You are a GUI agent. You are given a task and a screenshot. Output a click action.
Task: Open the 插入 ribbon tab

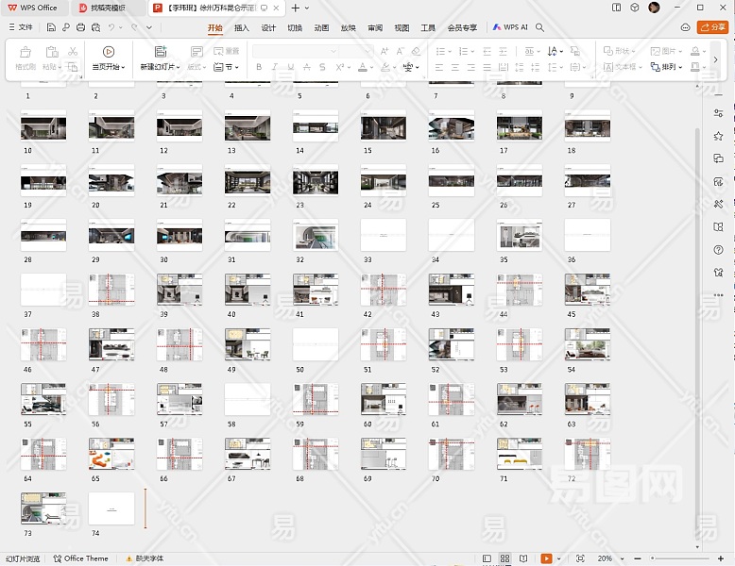(242, 27)
